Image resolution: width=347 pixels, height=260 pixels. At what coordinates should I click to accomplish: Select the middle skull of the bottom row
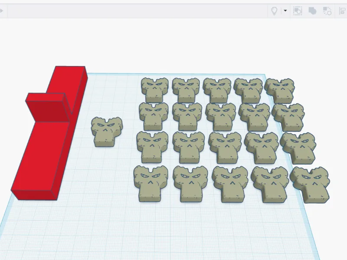(231, 184)
